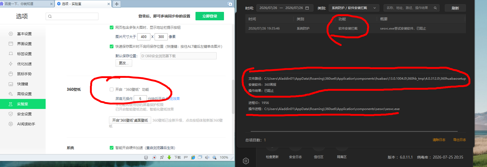Click the idle minutes field showing 5

point(140,99)
